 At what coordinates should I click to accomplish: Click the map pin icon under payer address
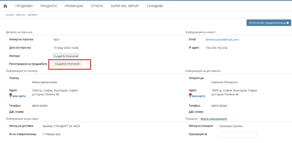click(11, 96)
